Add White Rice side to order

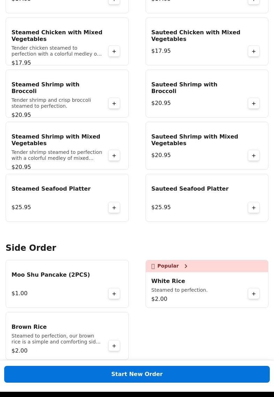point(254,294)
